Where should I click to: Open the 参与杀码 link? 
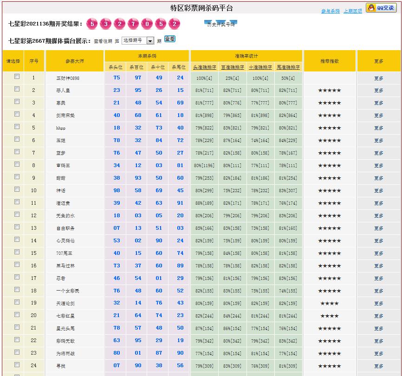coord(331,11)
